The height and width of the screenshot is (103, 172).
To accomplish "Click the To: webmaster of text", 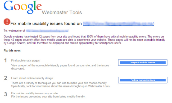I will click(14, 31).
